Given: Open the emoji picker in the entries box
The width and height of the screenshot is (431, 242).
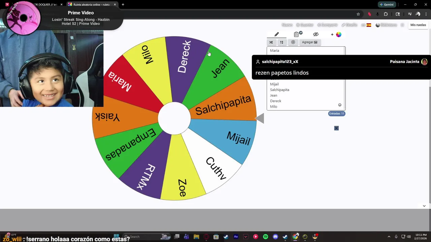Looking at the screenshot, I should 340,105.
